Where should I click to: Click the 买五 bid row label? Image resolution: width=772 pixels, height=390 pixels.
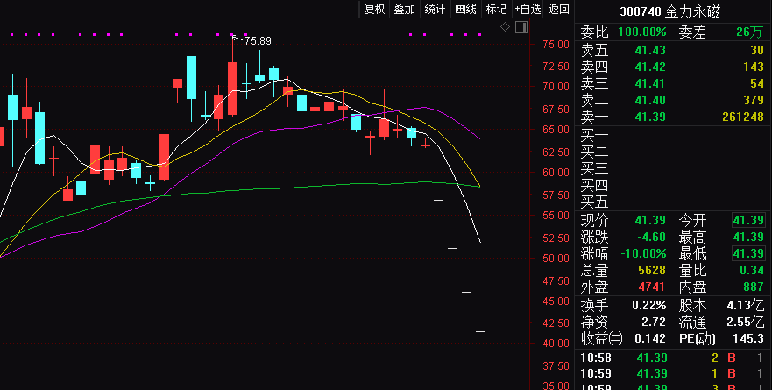point(594,202)
